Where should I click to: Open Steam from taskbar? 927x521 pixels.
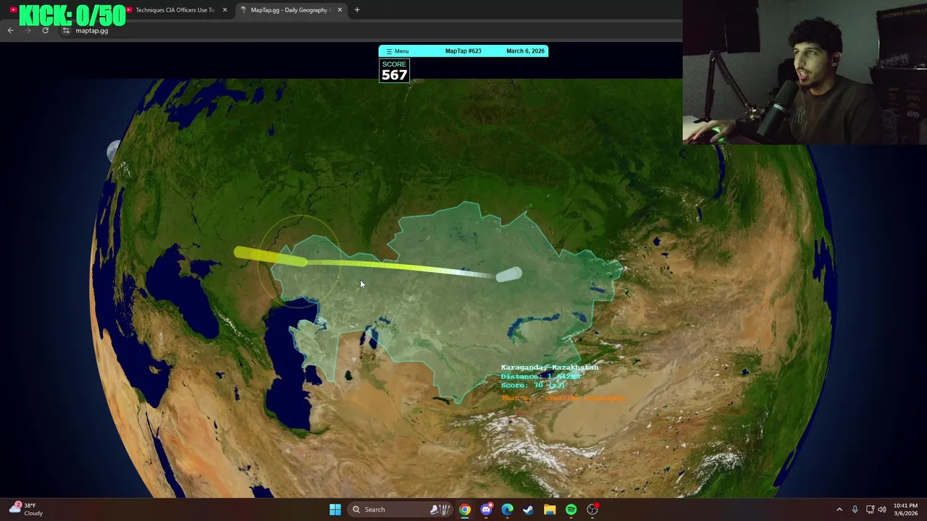click(529, 509)
